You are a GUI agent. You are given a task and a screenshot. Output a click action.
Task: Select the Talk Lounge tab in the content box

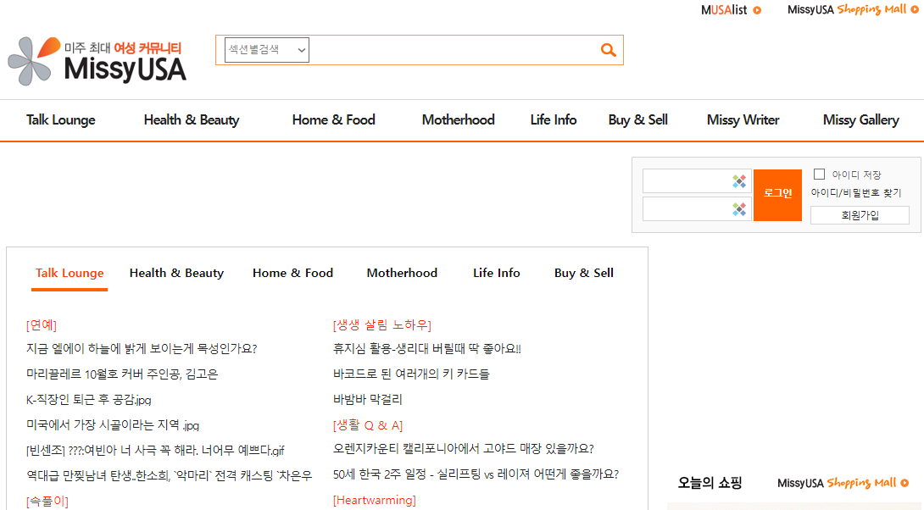tap(70, 272)
